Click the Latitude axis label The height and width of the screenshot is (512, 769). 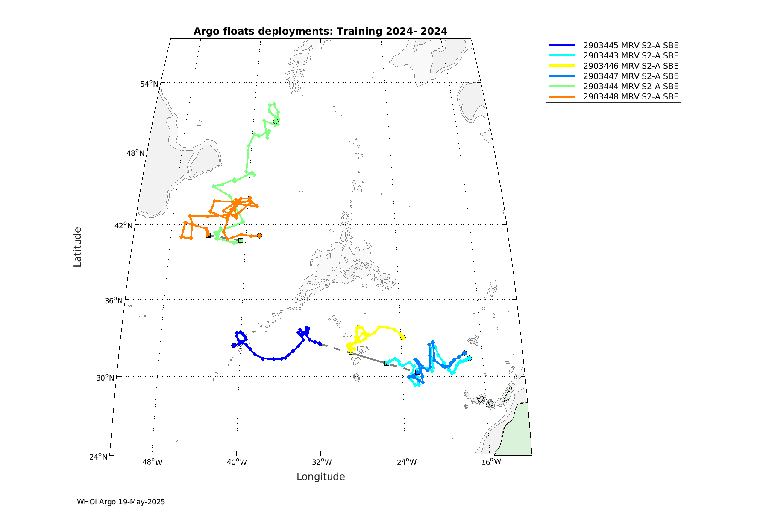(77, 247)
